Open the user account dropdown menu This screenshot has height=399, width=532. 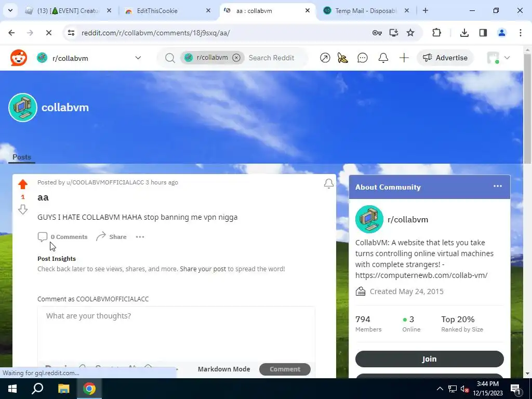[x=498, y=58]
